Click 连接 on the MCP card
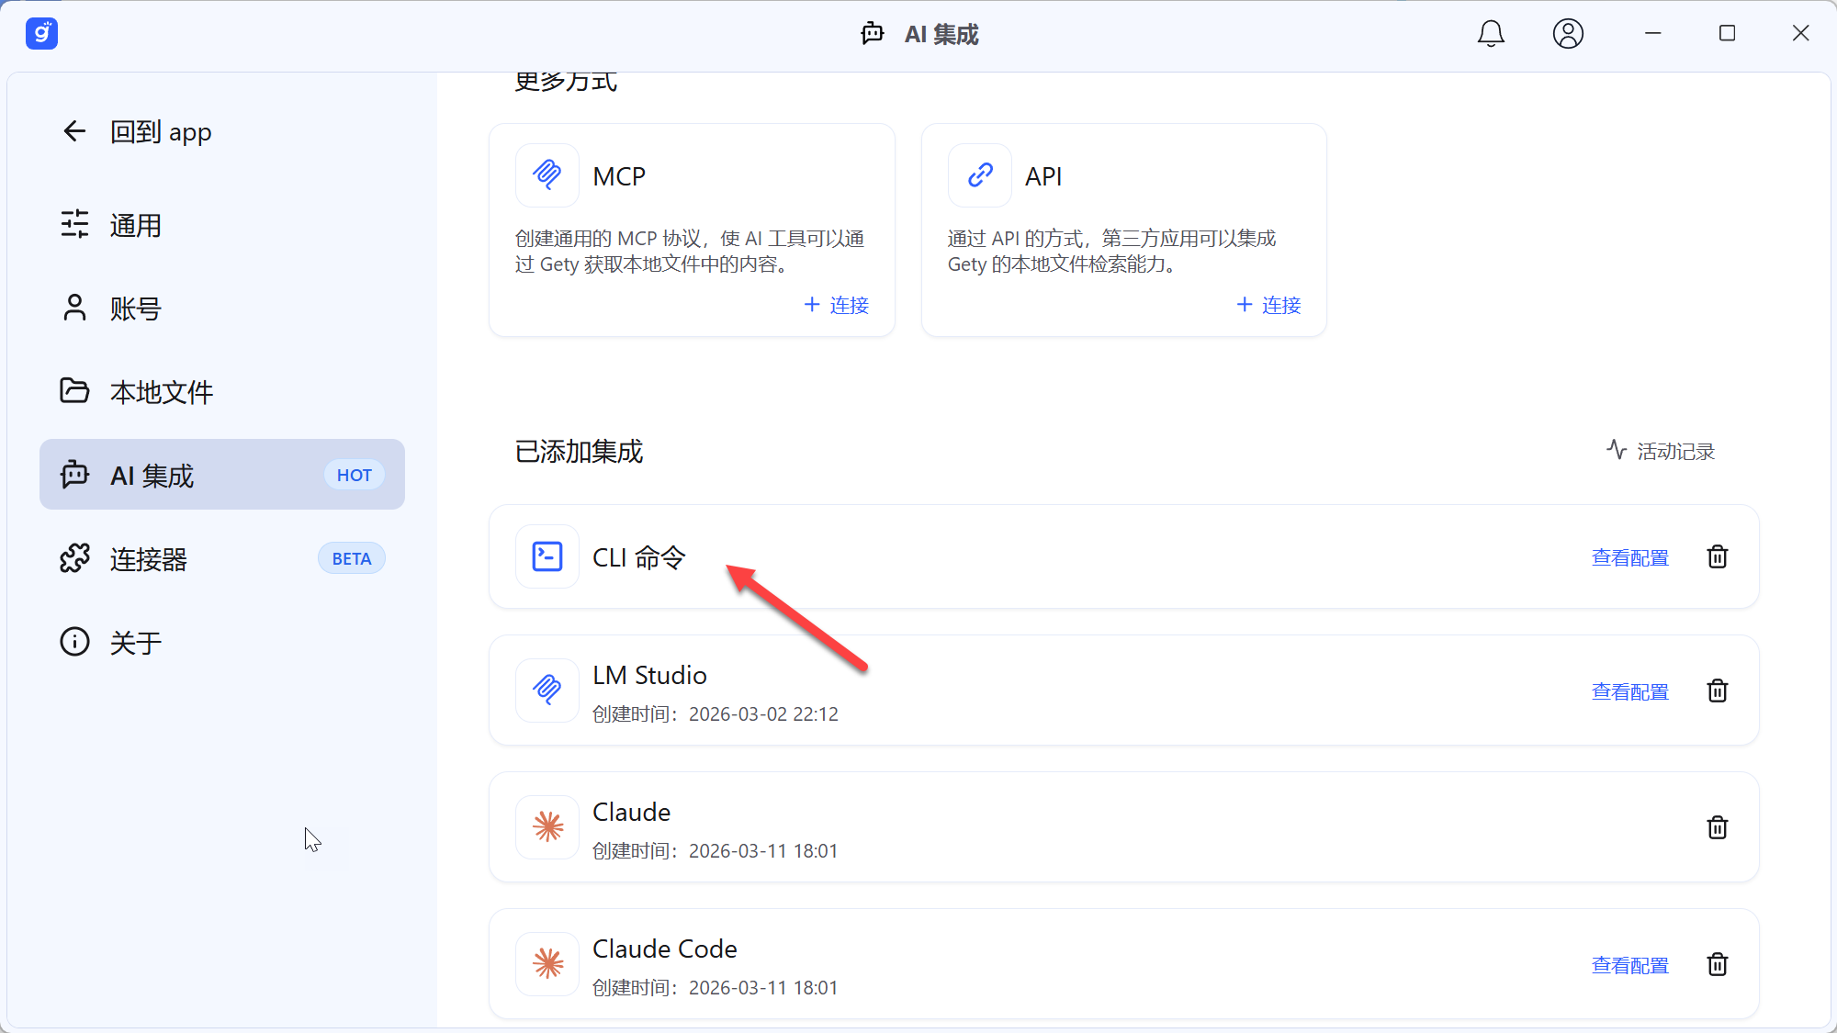 (837, 305)
